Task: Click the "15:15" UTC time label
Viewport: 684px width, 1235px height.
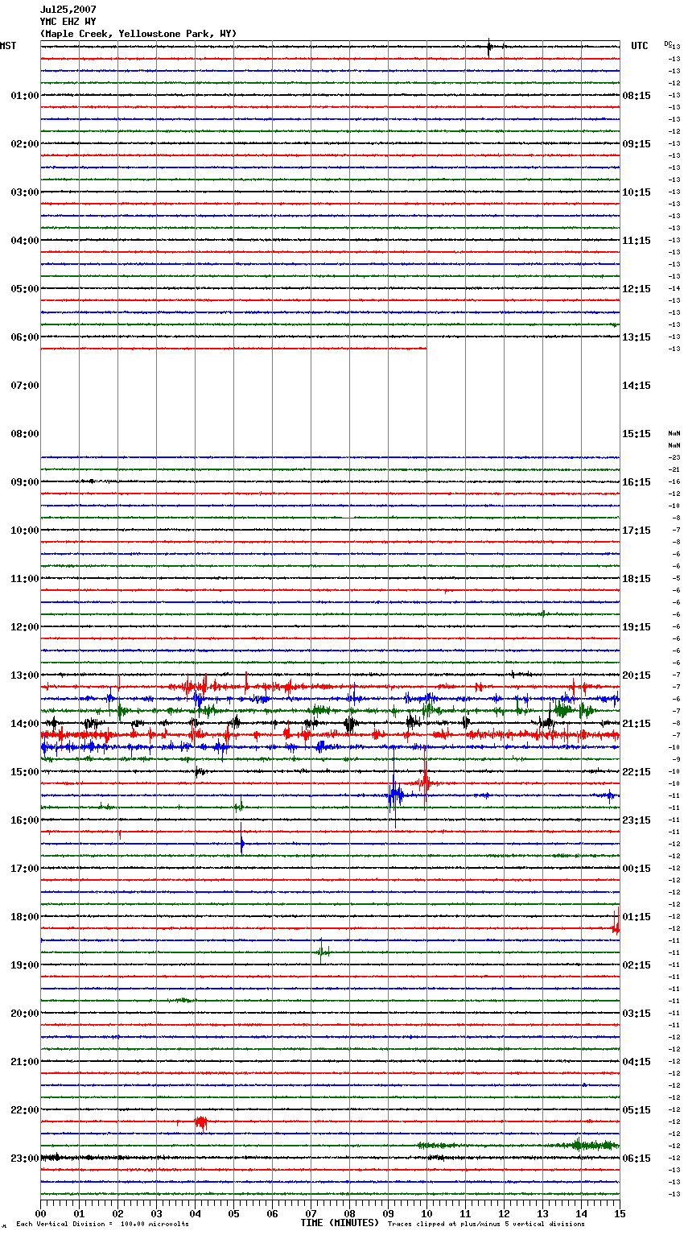Action: coord(637,434)
